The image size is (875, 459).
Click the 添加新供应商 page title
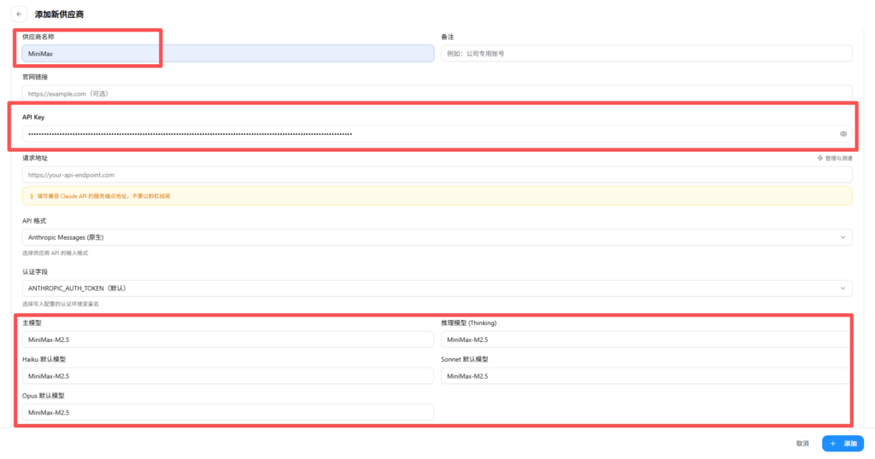[x=59, y=15]
